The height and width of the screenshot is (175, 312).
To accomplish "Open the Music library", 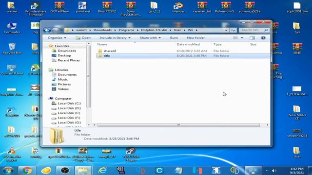I will pos(63,79).
